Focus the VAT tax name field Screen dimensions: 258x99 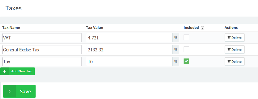42,38
